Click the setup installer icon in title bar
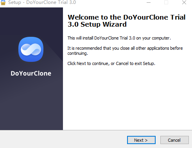Viewport: 192px width, 148px height. click(3, 2)
